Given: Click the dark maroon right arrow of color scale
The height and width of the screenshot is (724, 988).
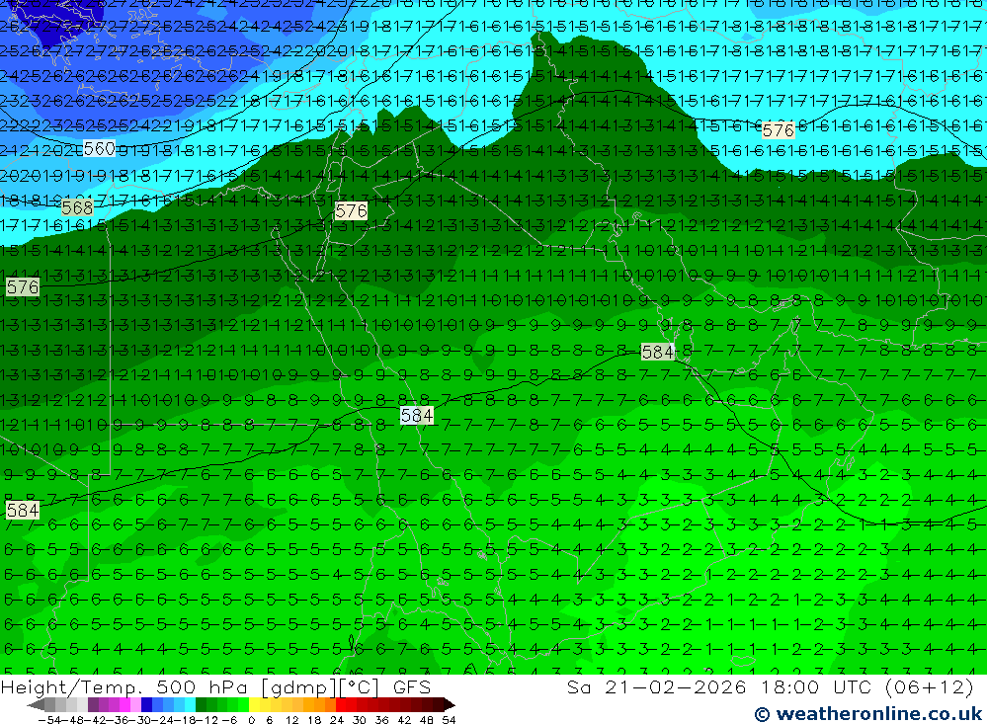Looking at the screenshot, I should pos(450,705).
